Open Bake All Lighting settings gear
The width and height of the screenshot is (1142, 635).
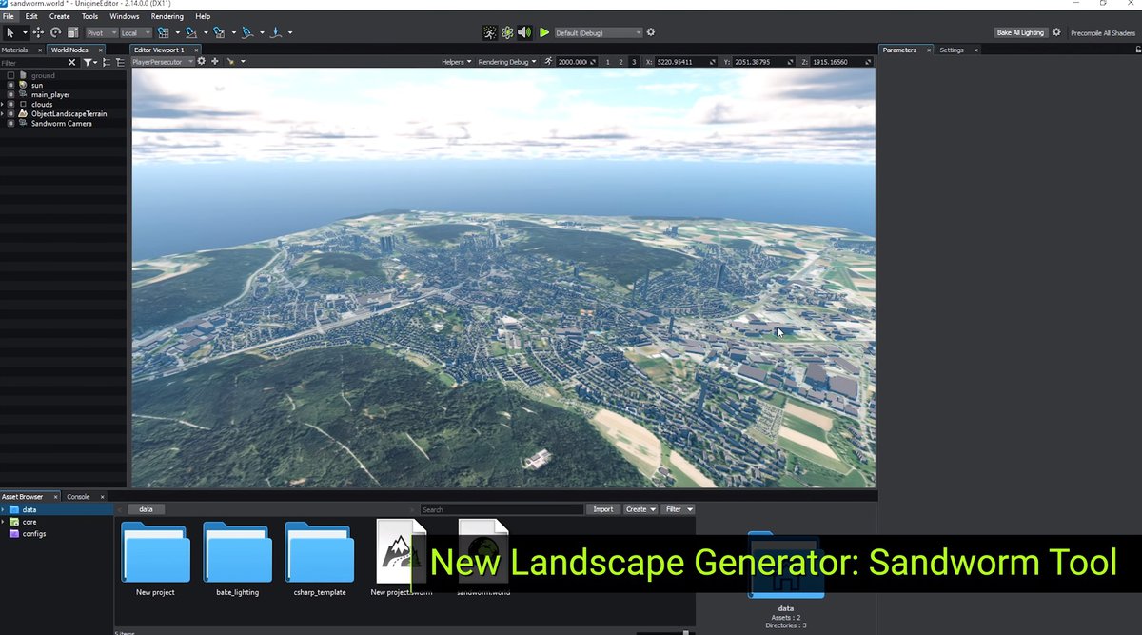pos(1056,32)
